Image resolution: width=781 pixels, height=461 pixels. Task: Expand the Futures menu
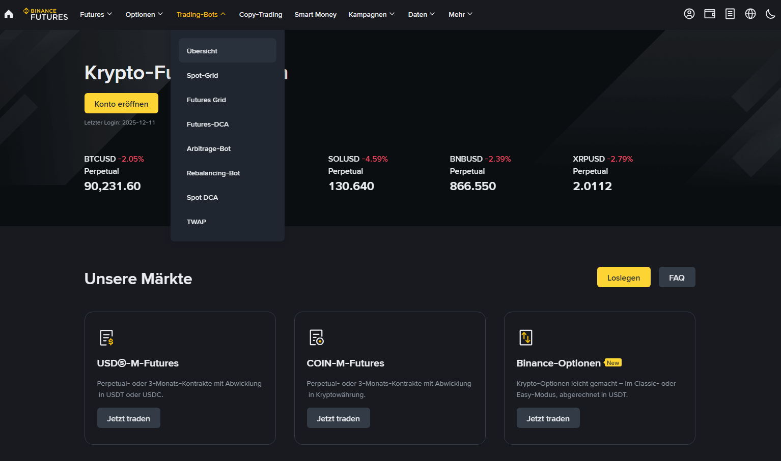[96, 14]
